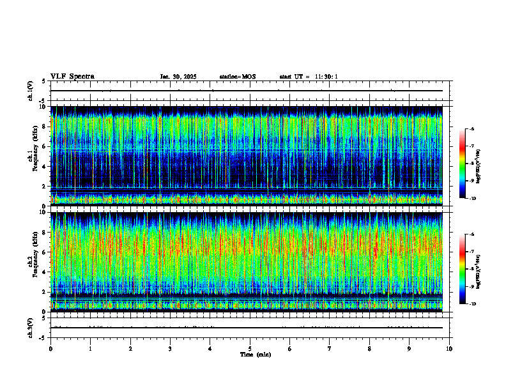Click the "8" kHz tick on ch.1 axis
The height and width of the screenshot is (391, 506).
[x=45, y=126]
